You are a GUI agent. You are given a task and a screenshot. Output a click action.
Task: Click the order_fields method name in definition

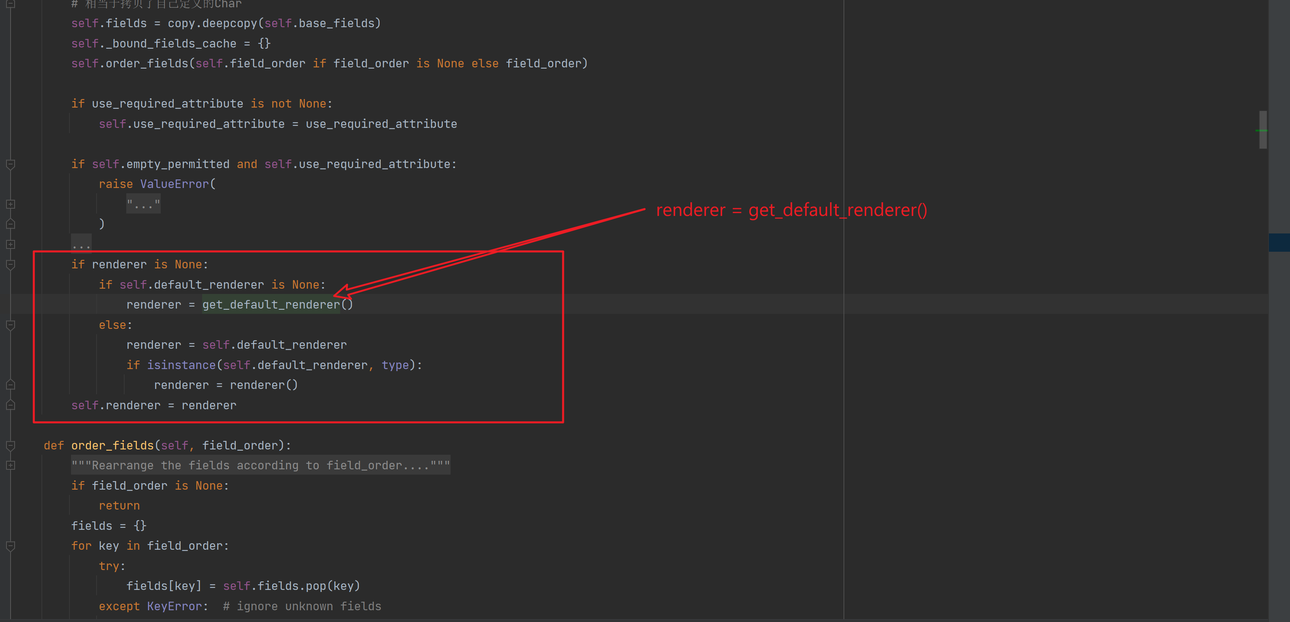pos(112,446)
